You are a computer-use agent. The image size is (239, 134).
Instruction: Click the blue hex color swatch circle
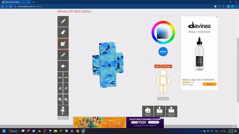(x=163, y=52)
